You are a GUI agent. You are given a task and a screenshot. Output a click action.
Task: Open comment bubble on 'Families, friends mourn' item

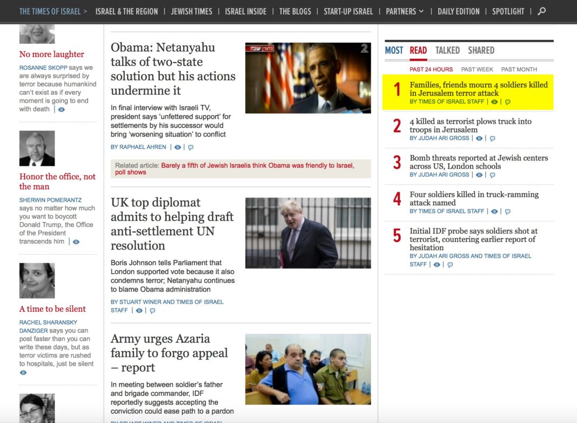(x=507, y=102)
